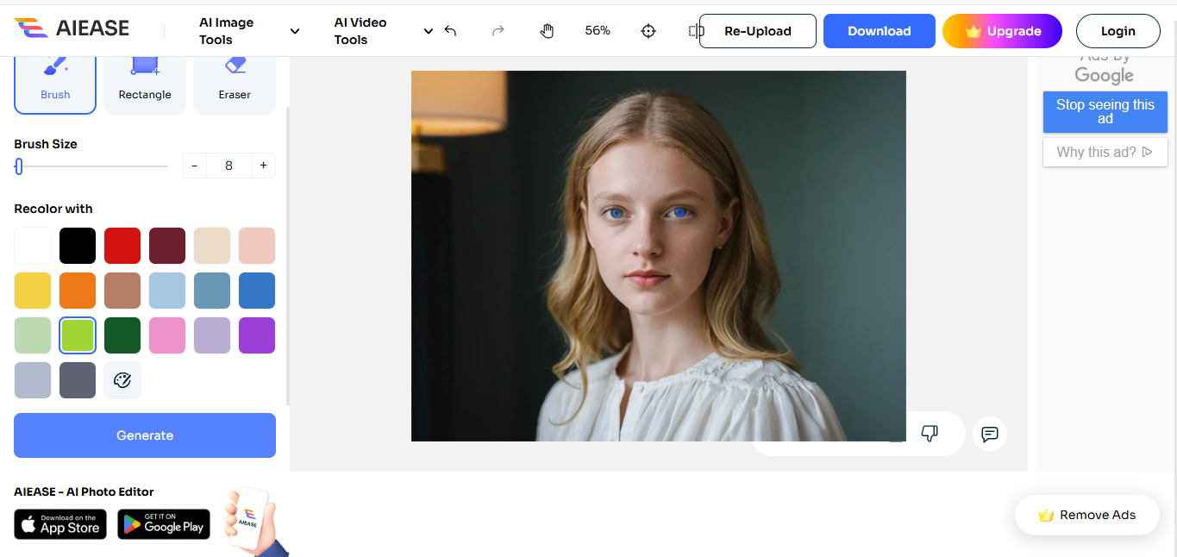The width and height of the screenshot is (1177, 557).
Task: Click the 56% zoom level control
Action: pyautogui.click(x=597, y=30)
